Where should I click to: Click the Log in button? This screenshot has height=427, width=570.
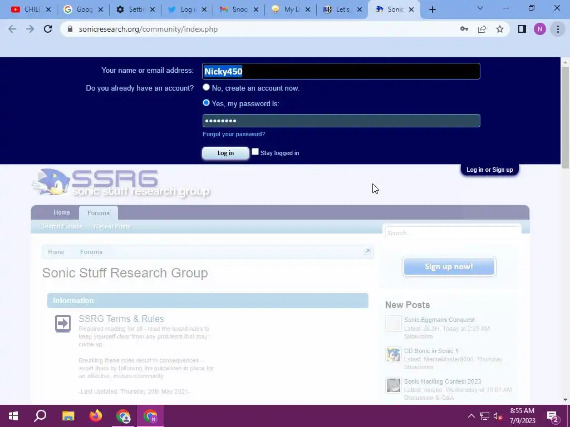click(x=225, y=153)
